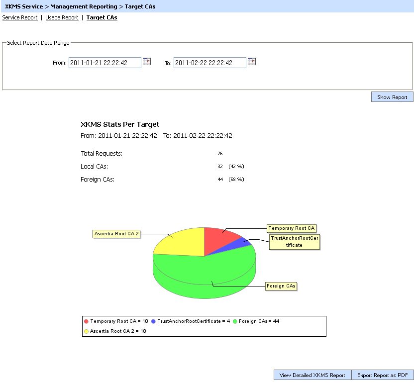Focus the From date input field
Screen dimensions: 415x384
[104, 63]
